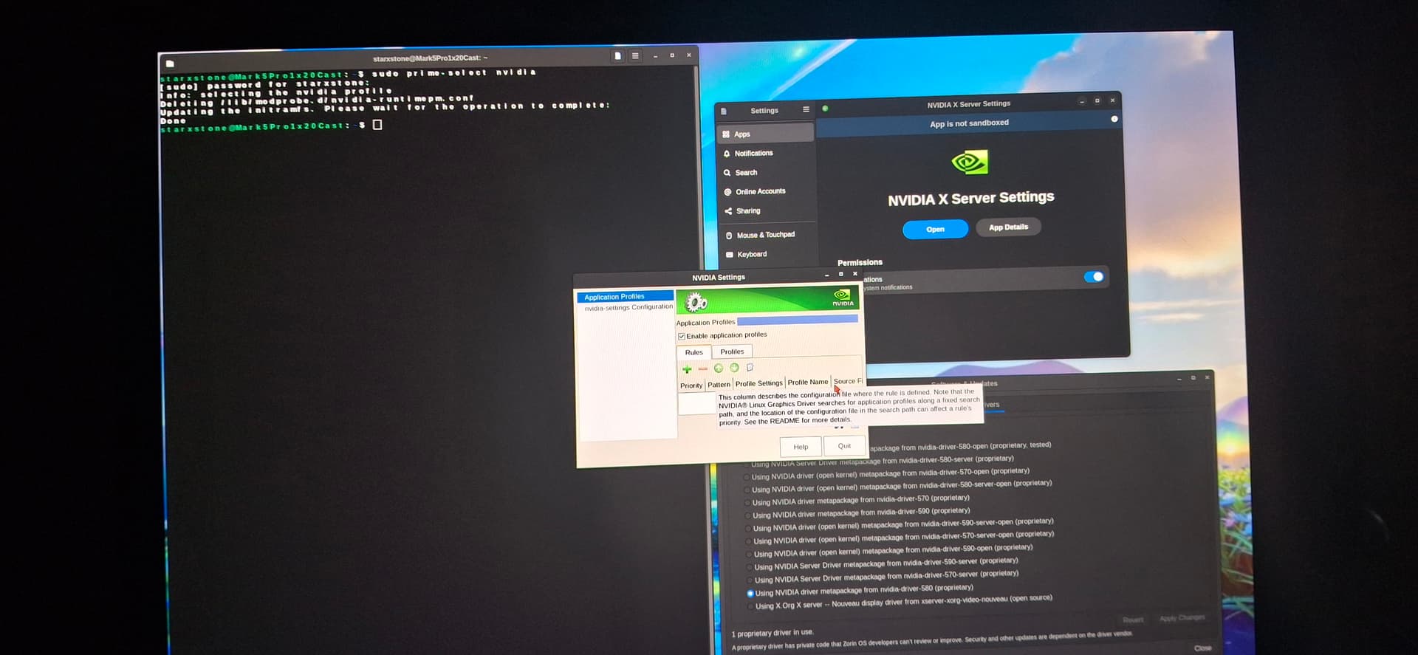
Task: Select nvidia-settings Configuration tree item
Action: point(628,307)
